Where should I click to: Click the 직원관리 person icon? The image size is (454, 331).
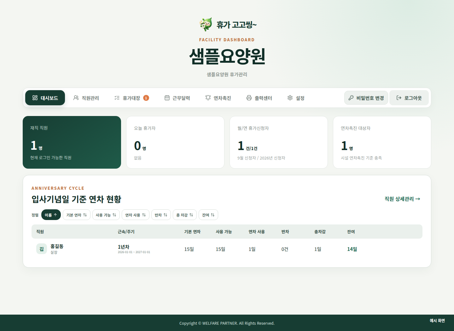pos(76,98)
